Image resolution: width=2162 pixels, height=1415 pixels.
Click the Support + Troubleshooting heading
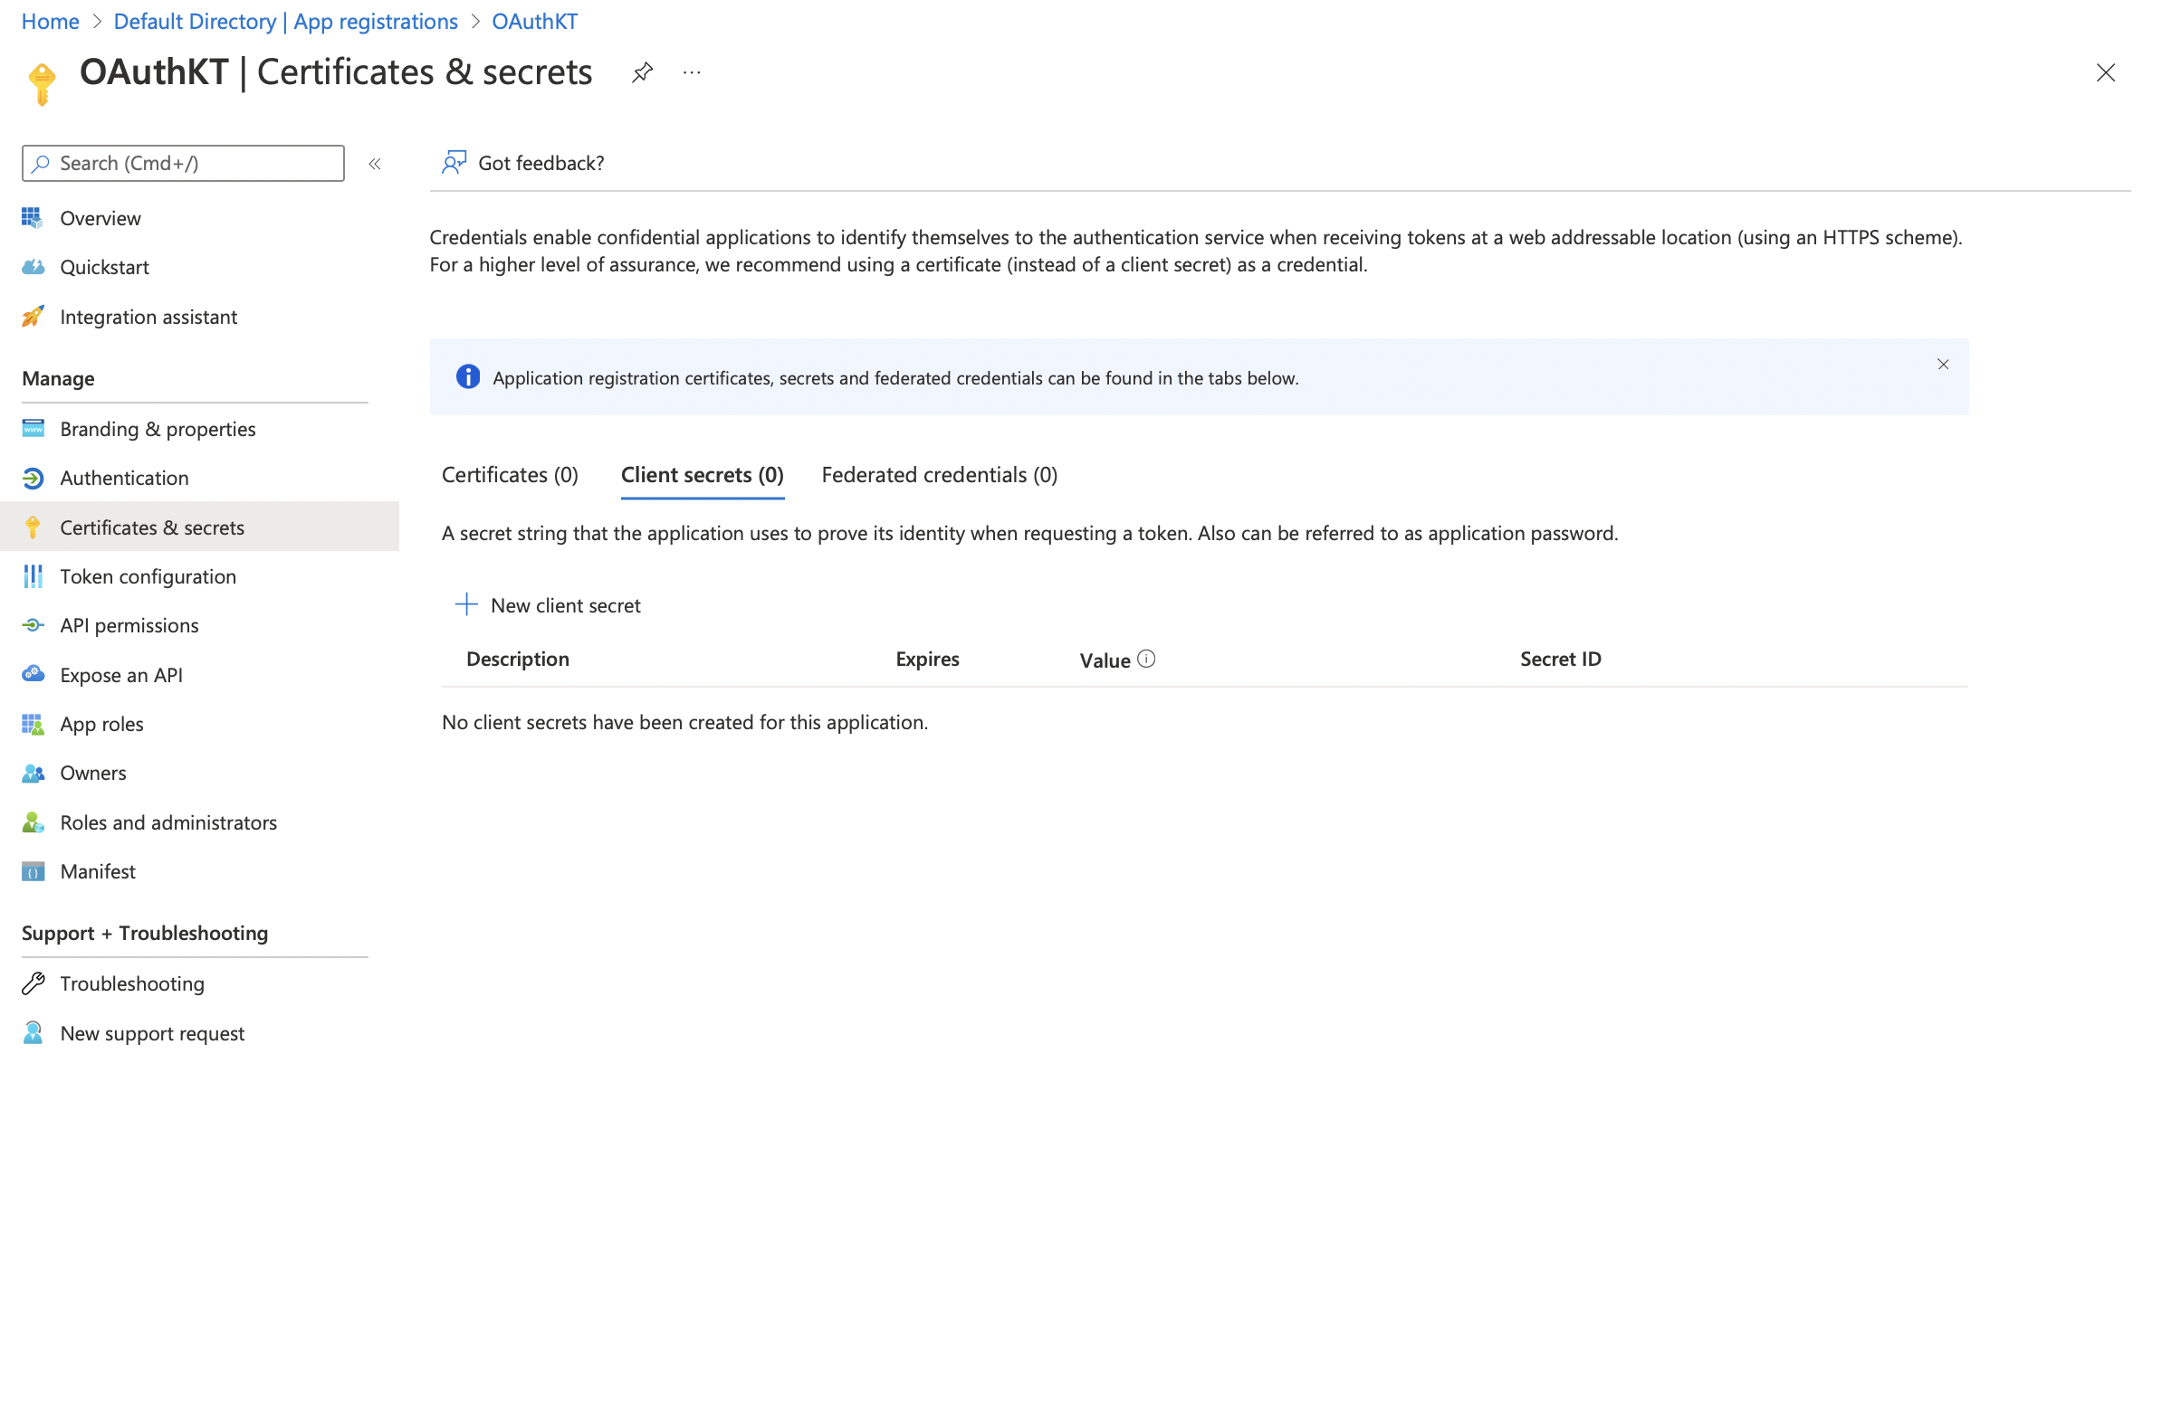[146, 933]
